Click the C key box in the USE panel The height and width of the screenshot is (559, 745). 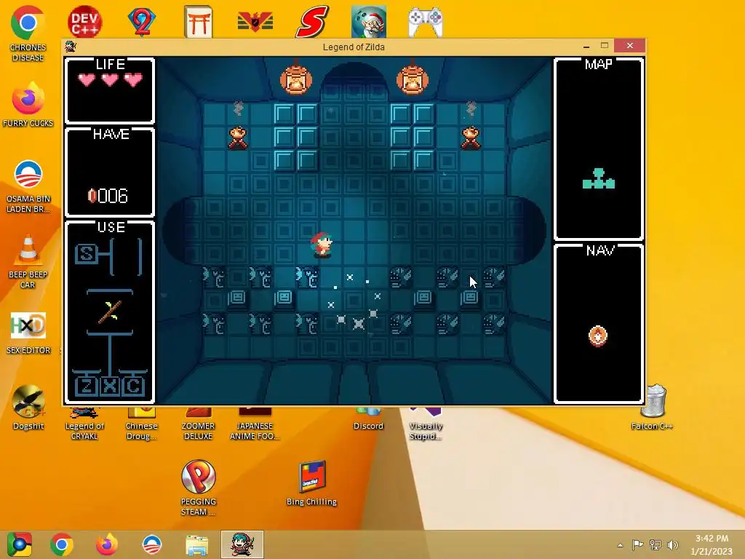point(133,386)
